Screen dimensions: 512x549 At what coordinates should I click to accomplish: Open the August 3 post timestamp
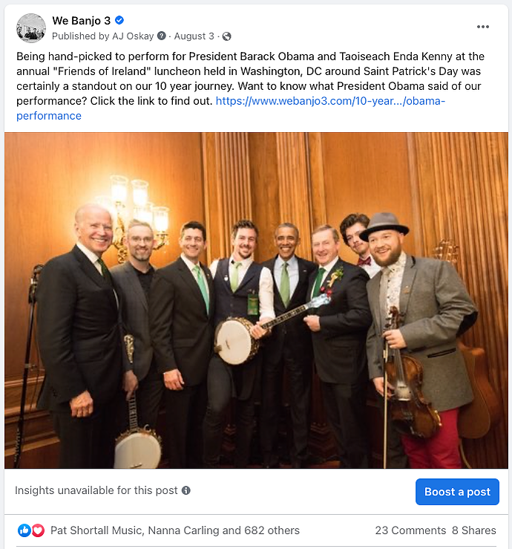(194, 36)
